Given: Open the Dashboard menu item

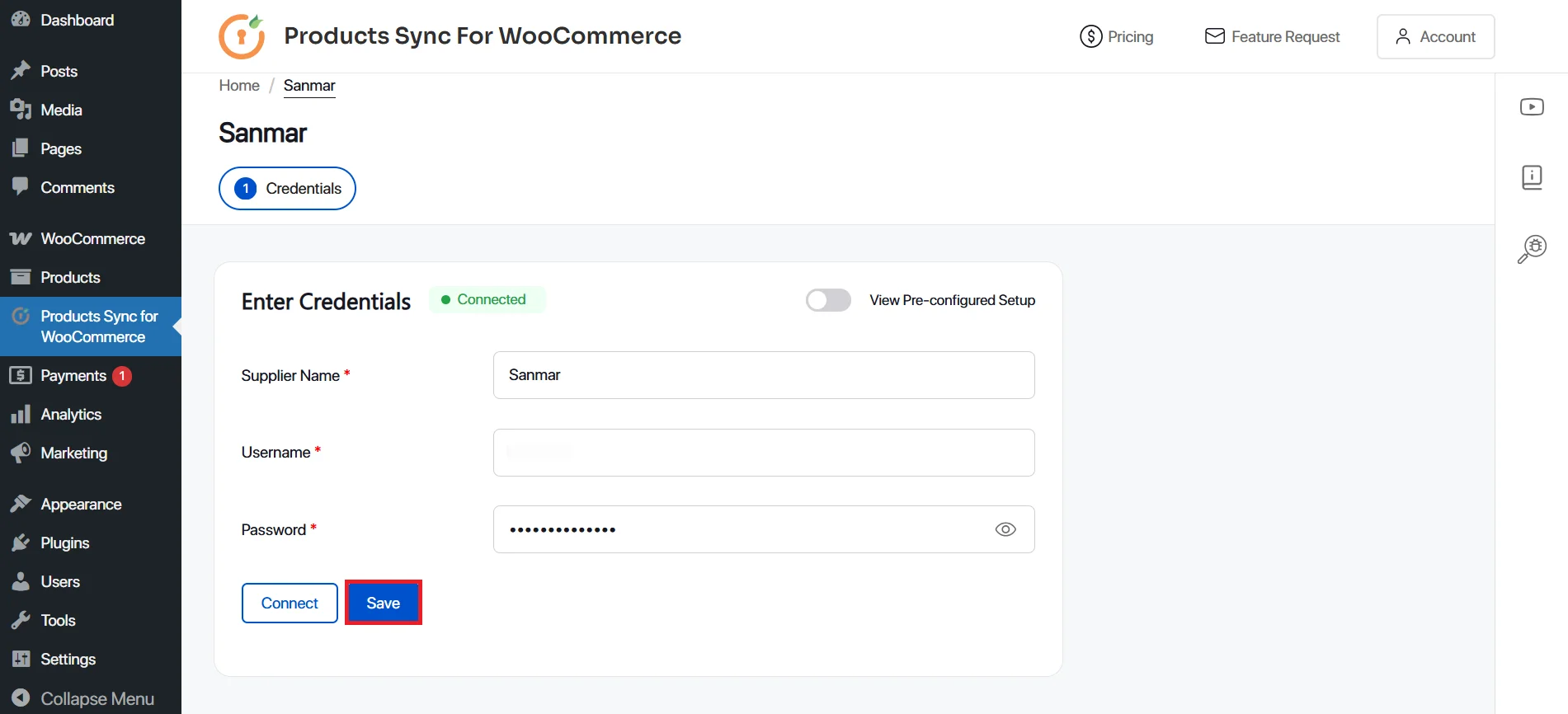Looking at the screenshot, I should coord(77,20).
